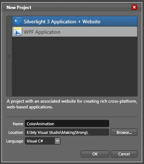The width and height of the screenshot is (144, 164).
Task: Cancel the New Project dialog
Action: click(124, 154)
